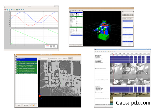
Task: Click the play icon in bag toolbar
Action: pyautogui.click(x=100, y=51)
